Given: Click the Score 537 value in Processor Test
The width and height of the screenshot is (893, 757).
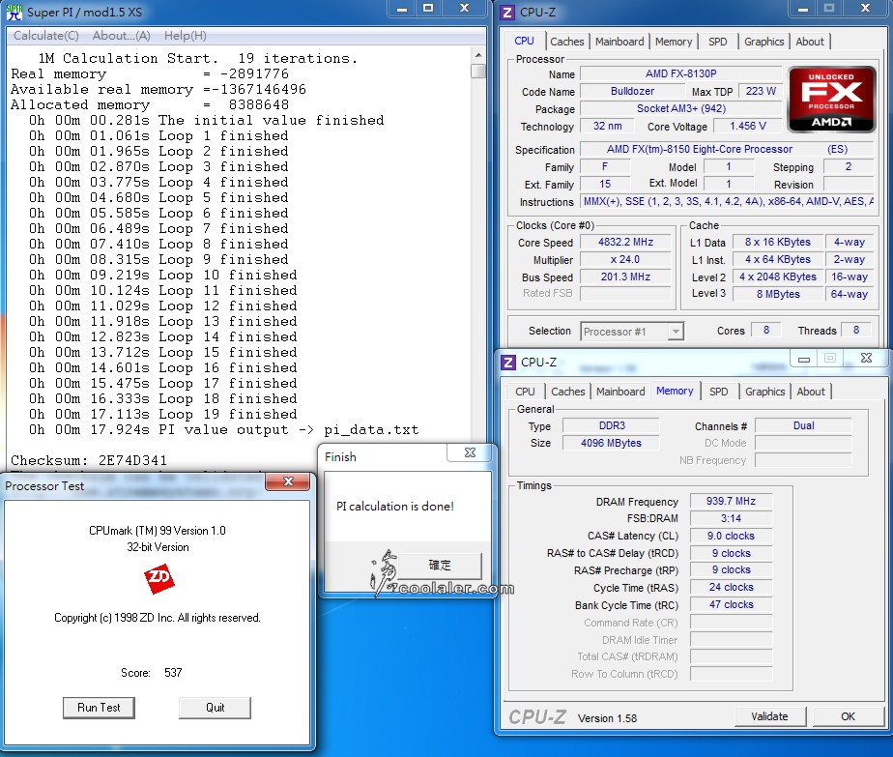Looking at the screenshot, I should [173, 673].
